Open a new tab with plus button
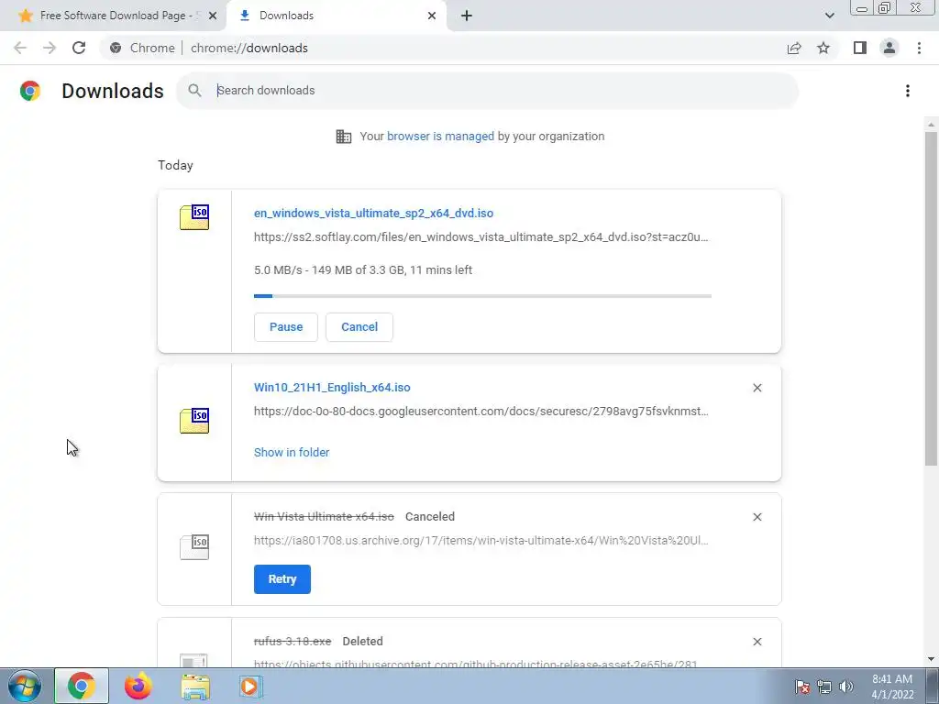This screenshot has width=939, height=704. click(467, 16)
